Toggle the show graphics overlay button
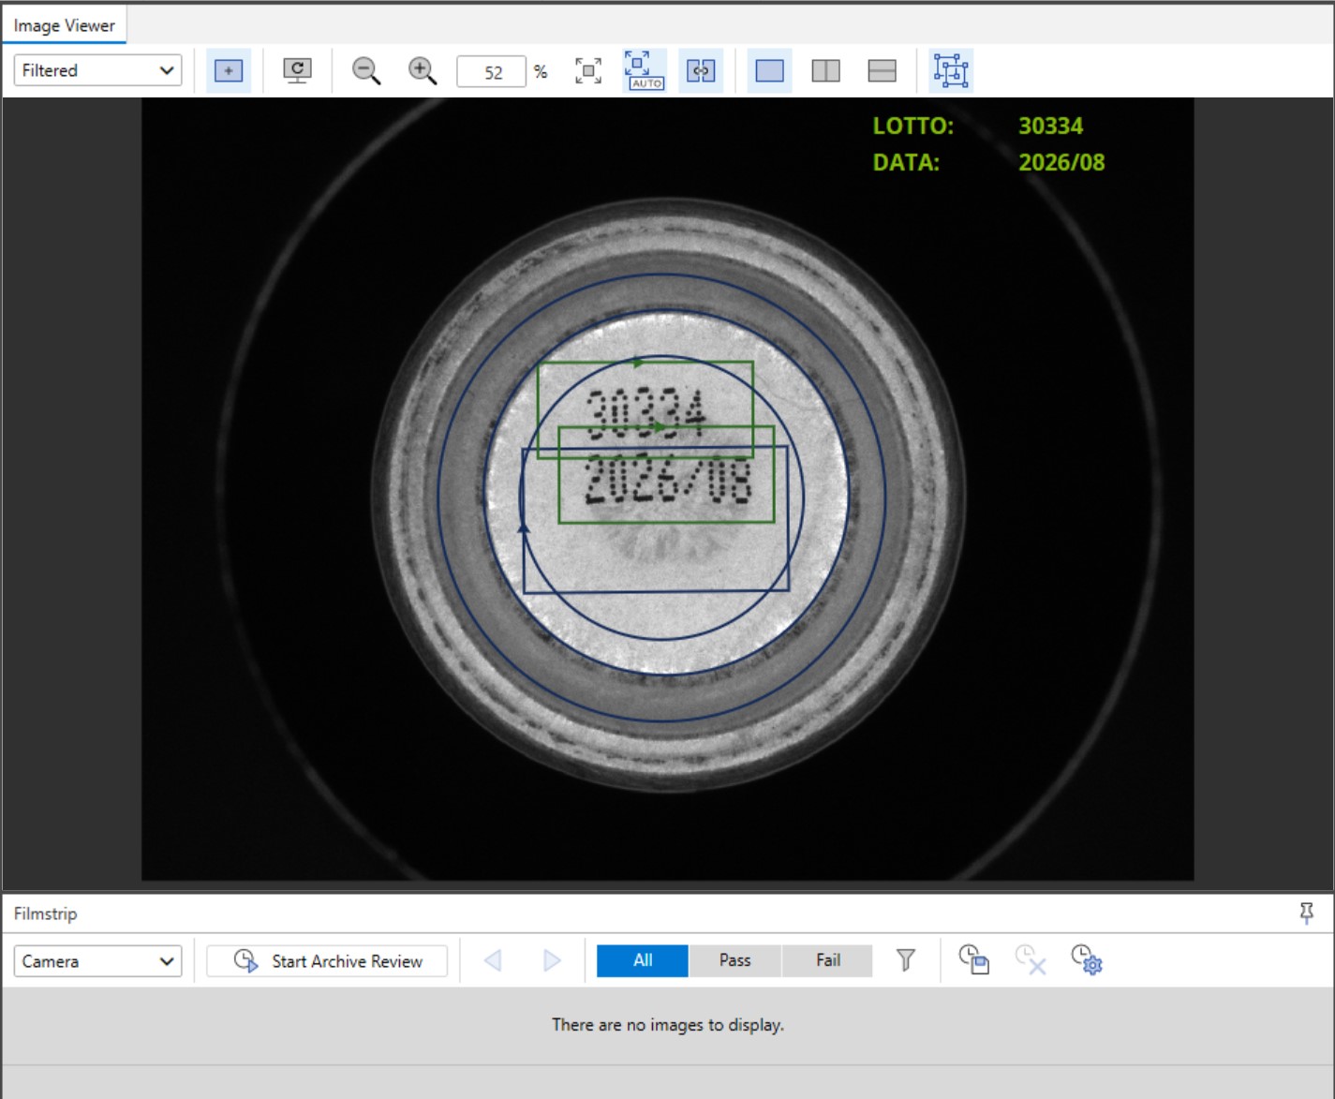Image resolution: width=1335 pixels, height=1099 pixels. point(951,71)
